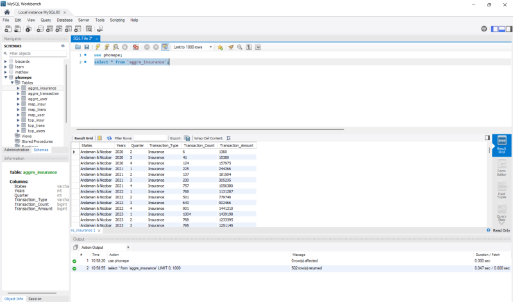
Task: Click the save snippet star icon
Action: (x=220, y=47)
